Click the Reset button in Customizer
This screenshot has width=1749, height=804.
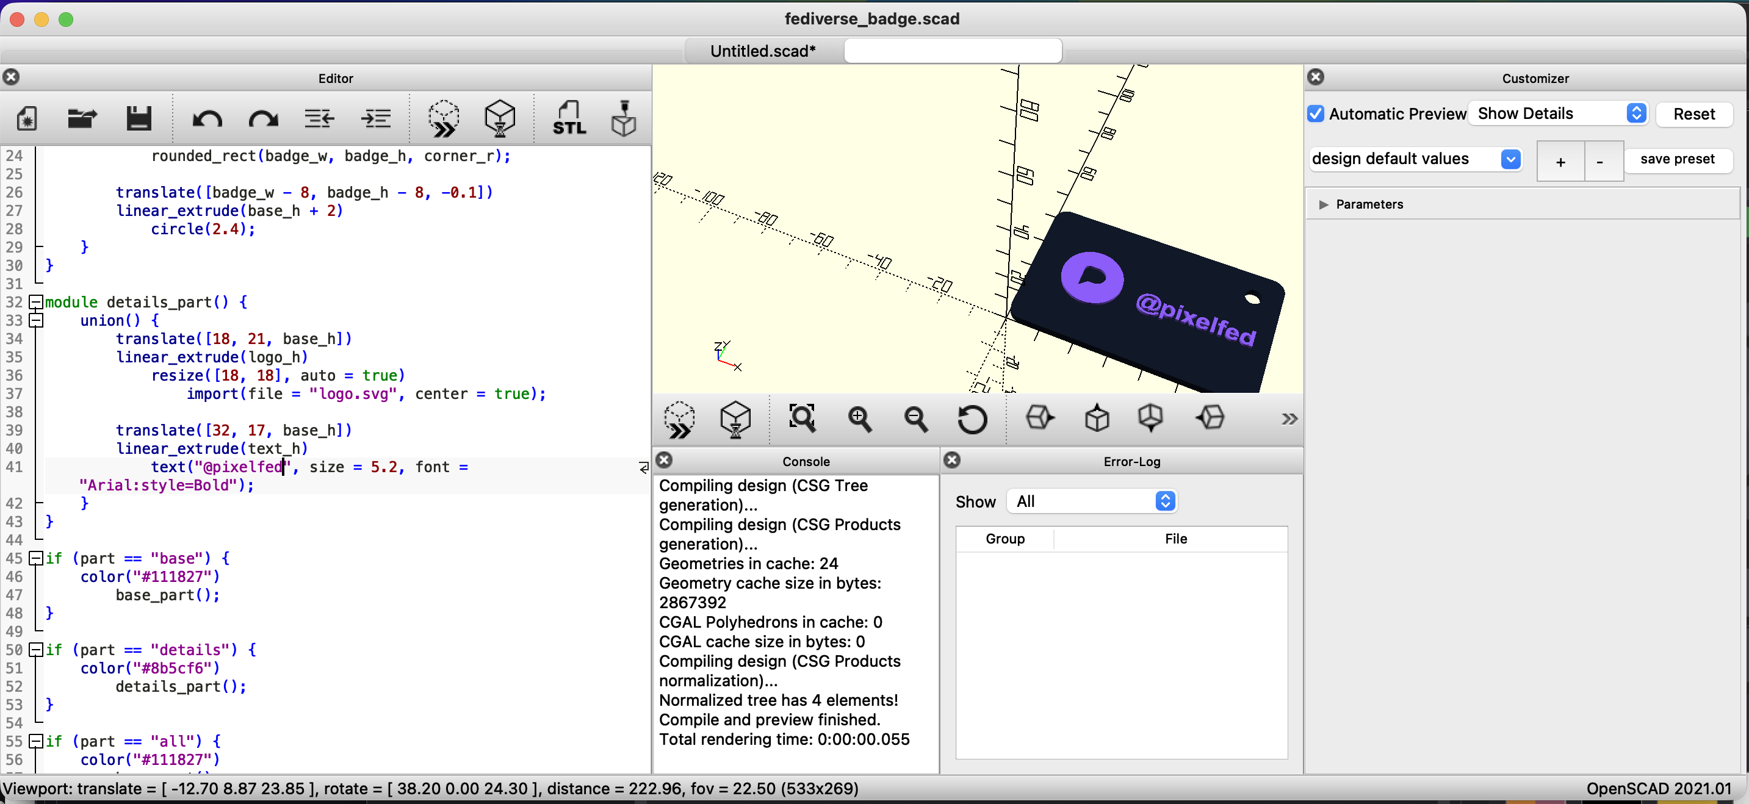[x=1694, y=113]
